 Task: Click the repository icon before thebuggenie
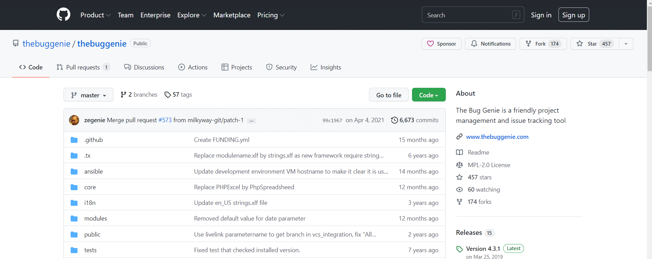click(x=16, y=43)
